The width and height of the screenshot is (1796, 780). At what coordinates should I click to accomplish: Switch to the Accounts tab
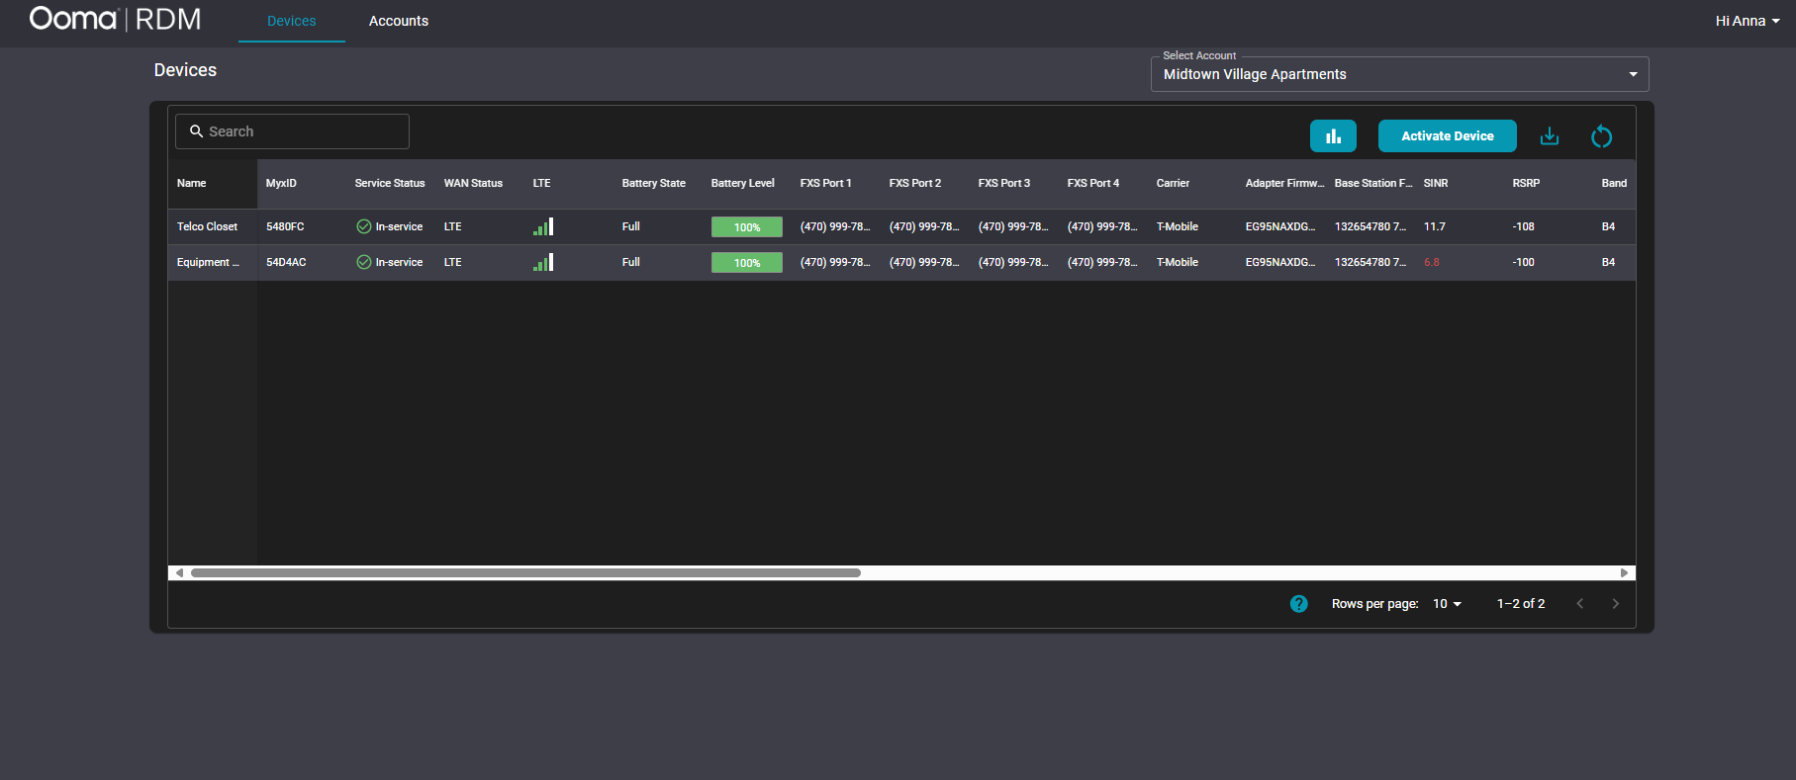(x=399, y=21)
